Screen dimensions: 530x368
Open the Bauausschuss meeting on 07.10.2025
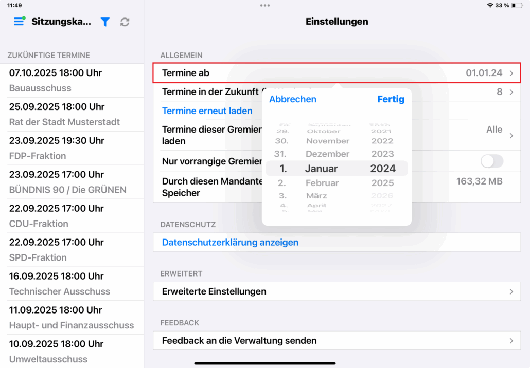72,81
